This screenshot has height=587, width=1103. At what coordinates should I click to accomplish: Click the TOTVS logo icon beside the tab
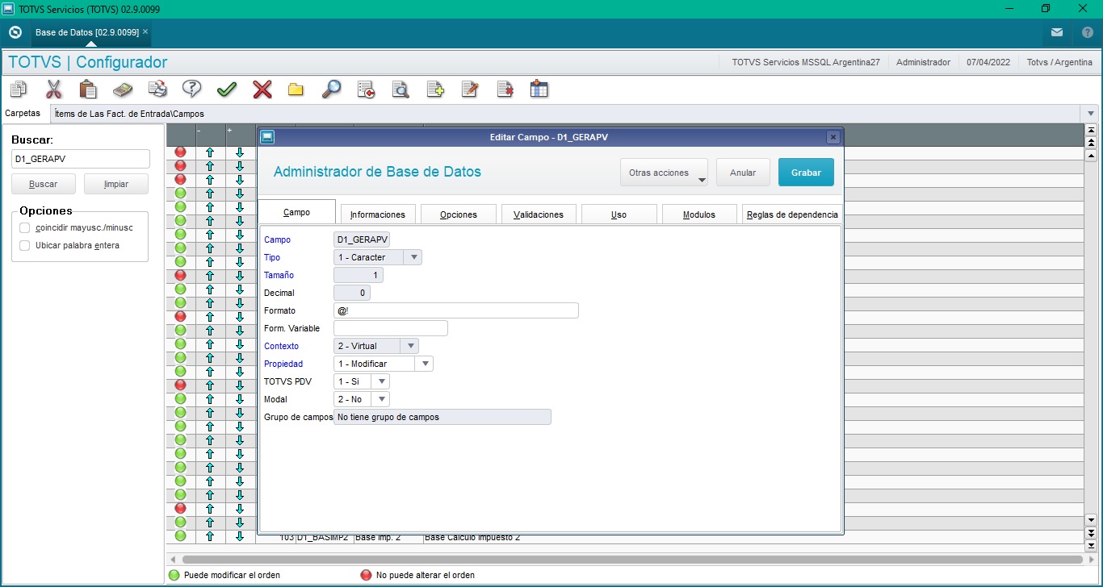pos(15,32)
